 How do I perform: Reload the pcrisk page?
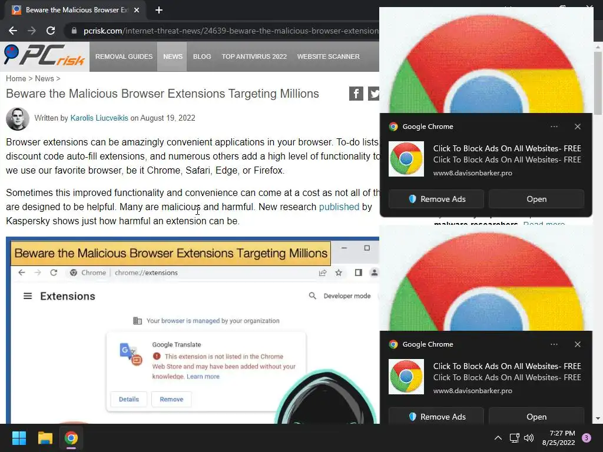point(51,31)
